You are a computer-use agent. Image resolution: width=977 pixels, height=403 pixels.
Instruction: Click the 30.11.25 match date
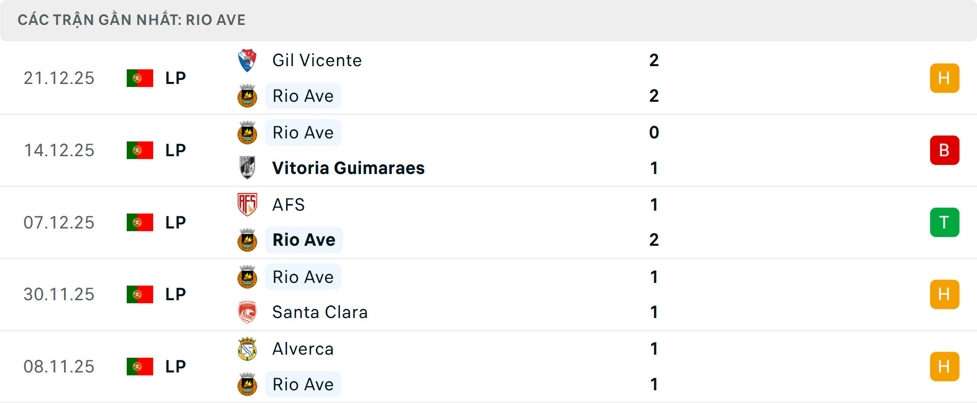coord(59,294)
